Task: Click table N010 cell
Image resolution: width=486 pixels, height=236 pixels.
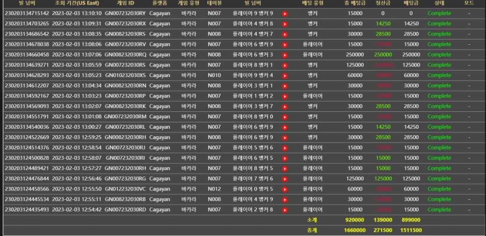Action: [x=214, y=75]
